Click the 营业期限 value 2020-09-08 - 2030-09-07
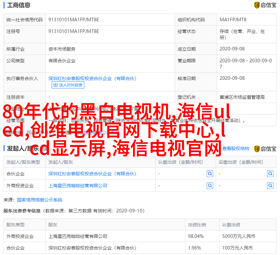 [245, 64]
